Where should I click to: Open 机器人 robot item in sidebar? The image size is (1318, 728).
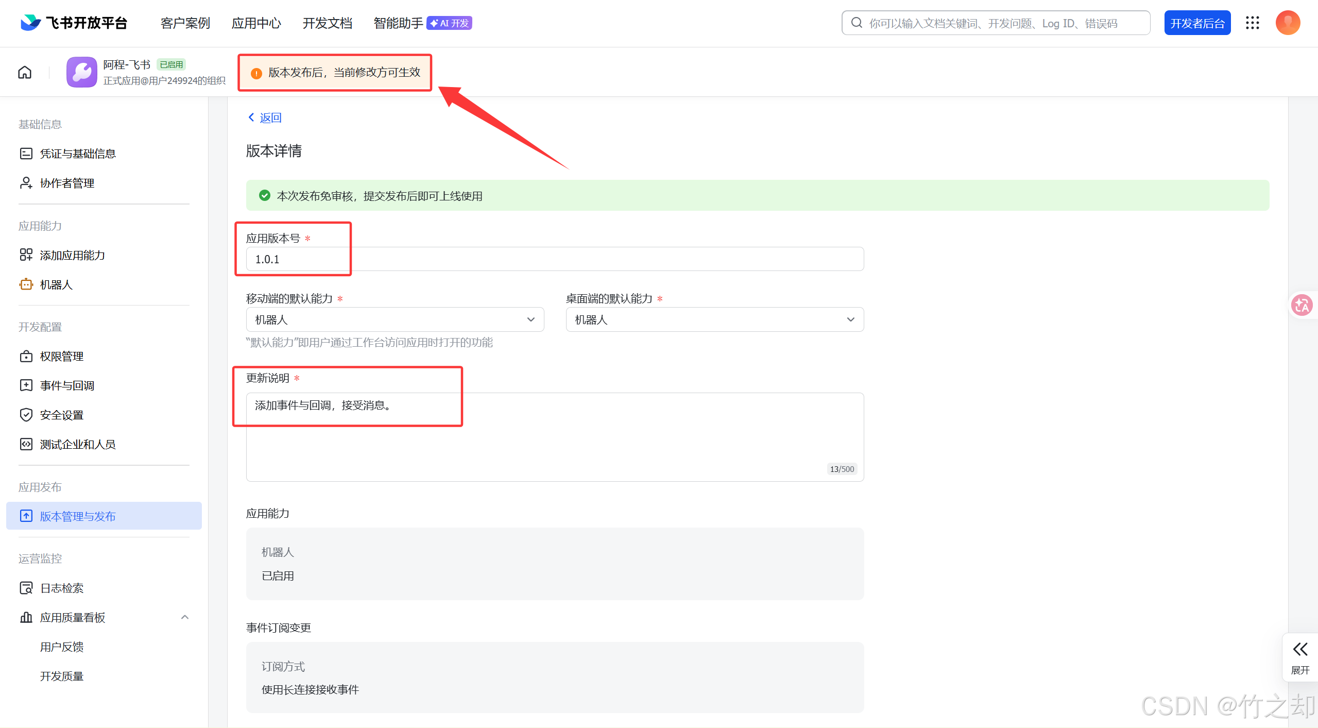point(56,284)
